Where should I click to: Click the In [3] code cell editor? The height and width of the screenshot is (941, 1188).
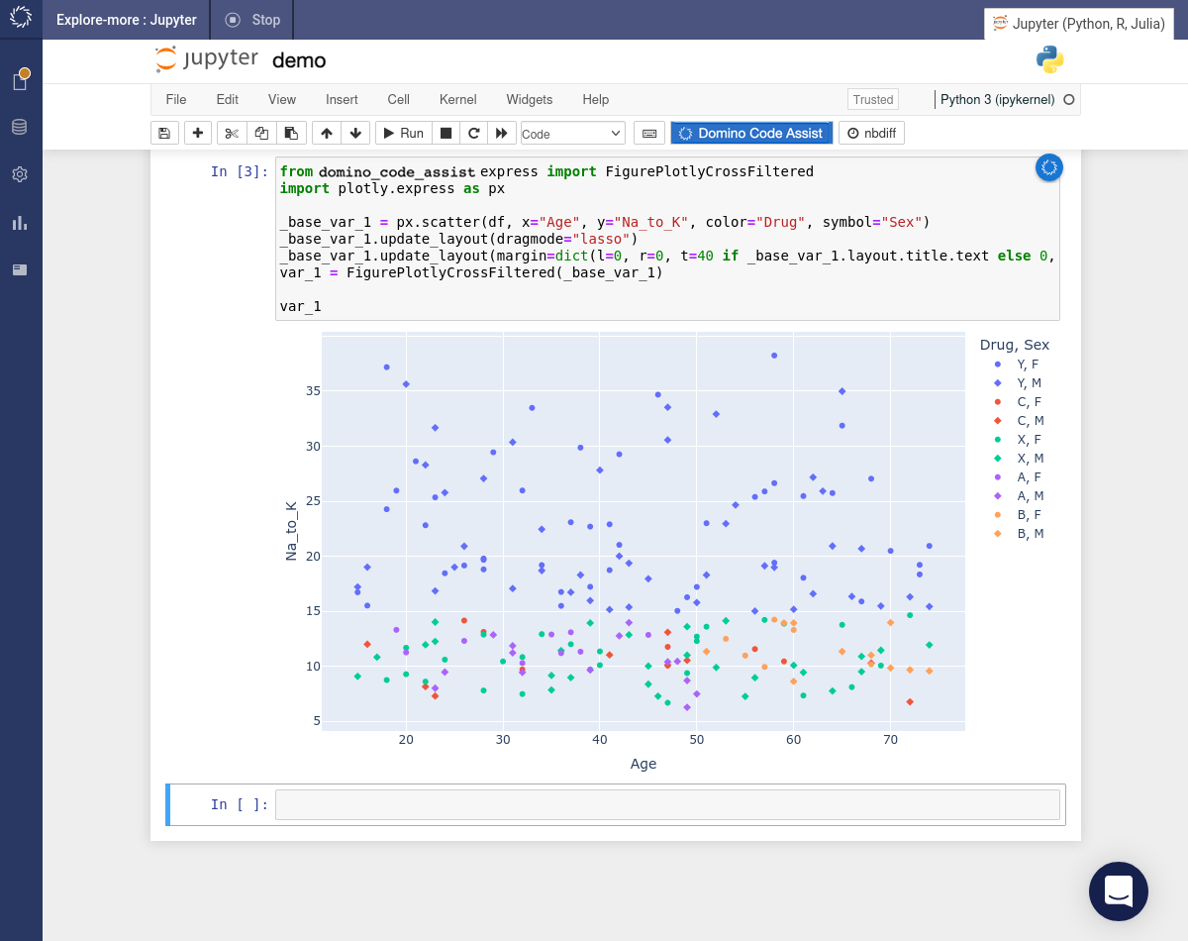pos(667,239)
